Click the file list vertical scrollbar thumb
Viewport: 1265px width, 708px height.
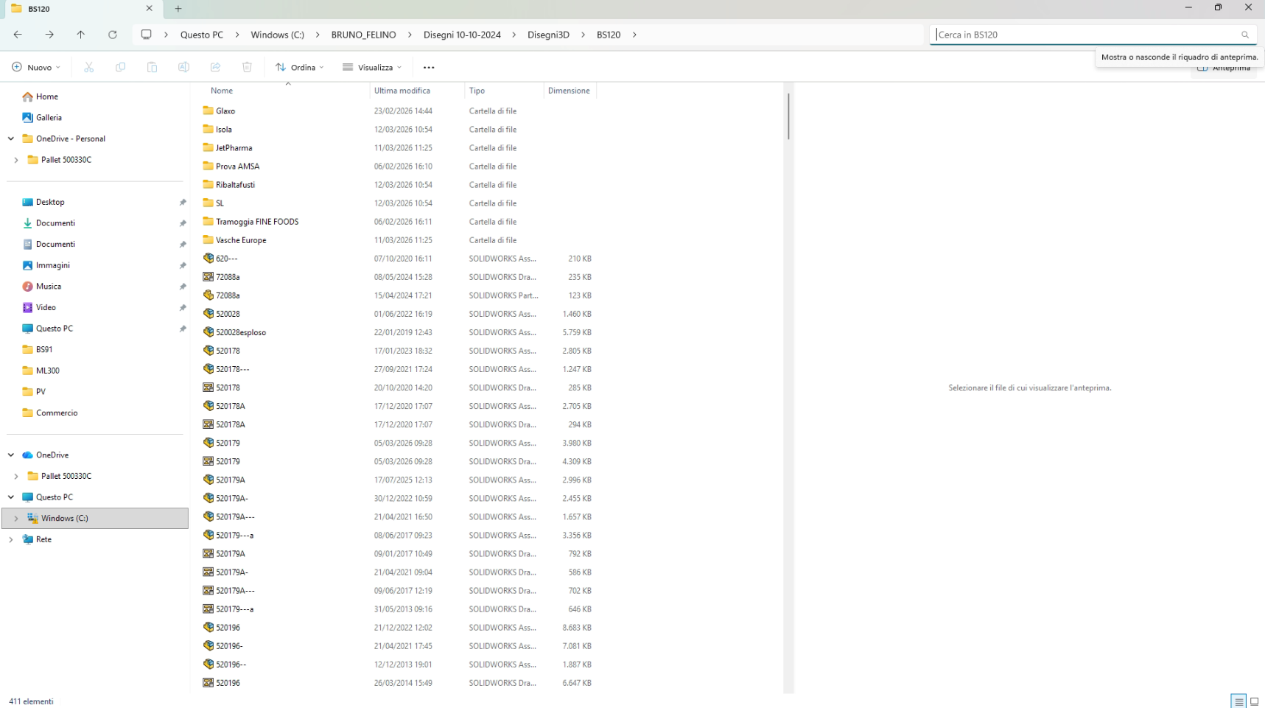point(788,116)
